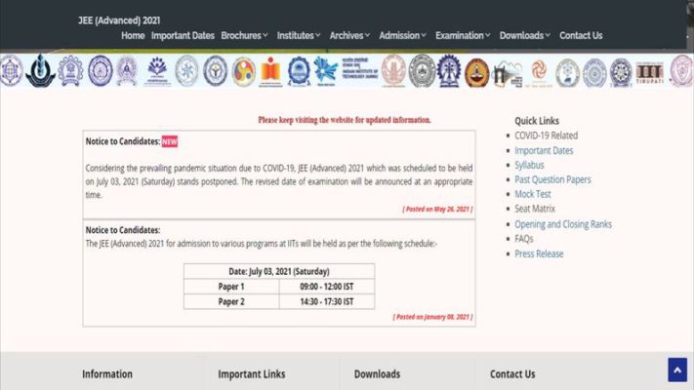Jump to top with the blue arrow button

[x=677, y=370]
